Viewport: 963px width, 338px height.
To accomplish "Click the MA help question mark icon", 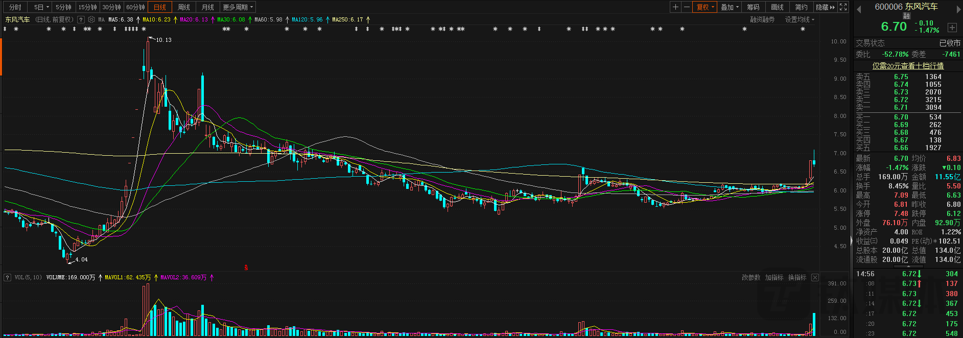I will point(81,19).
